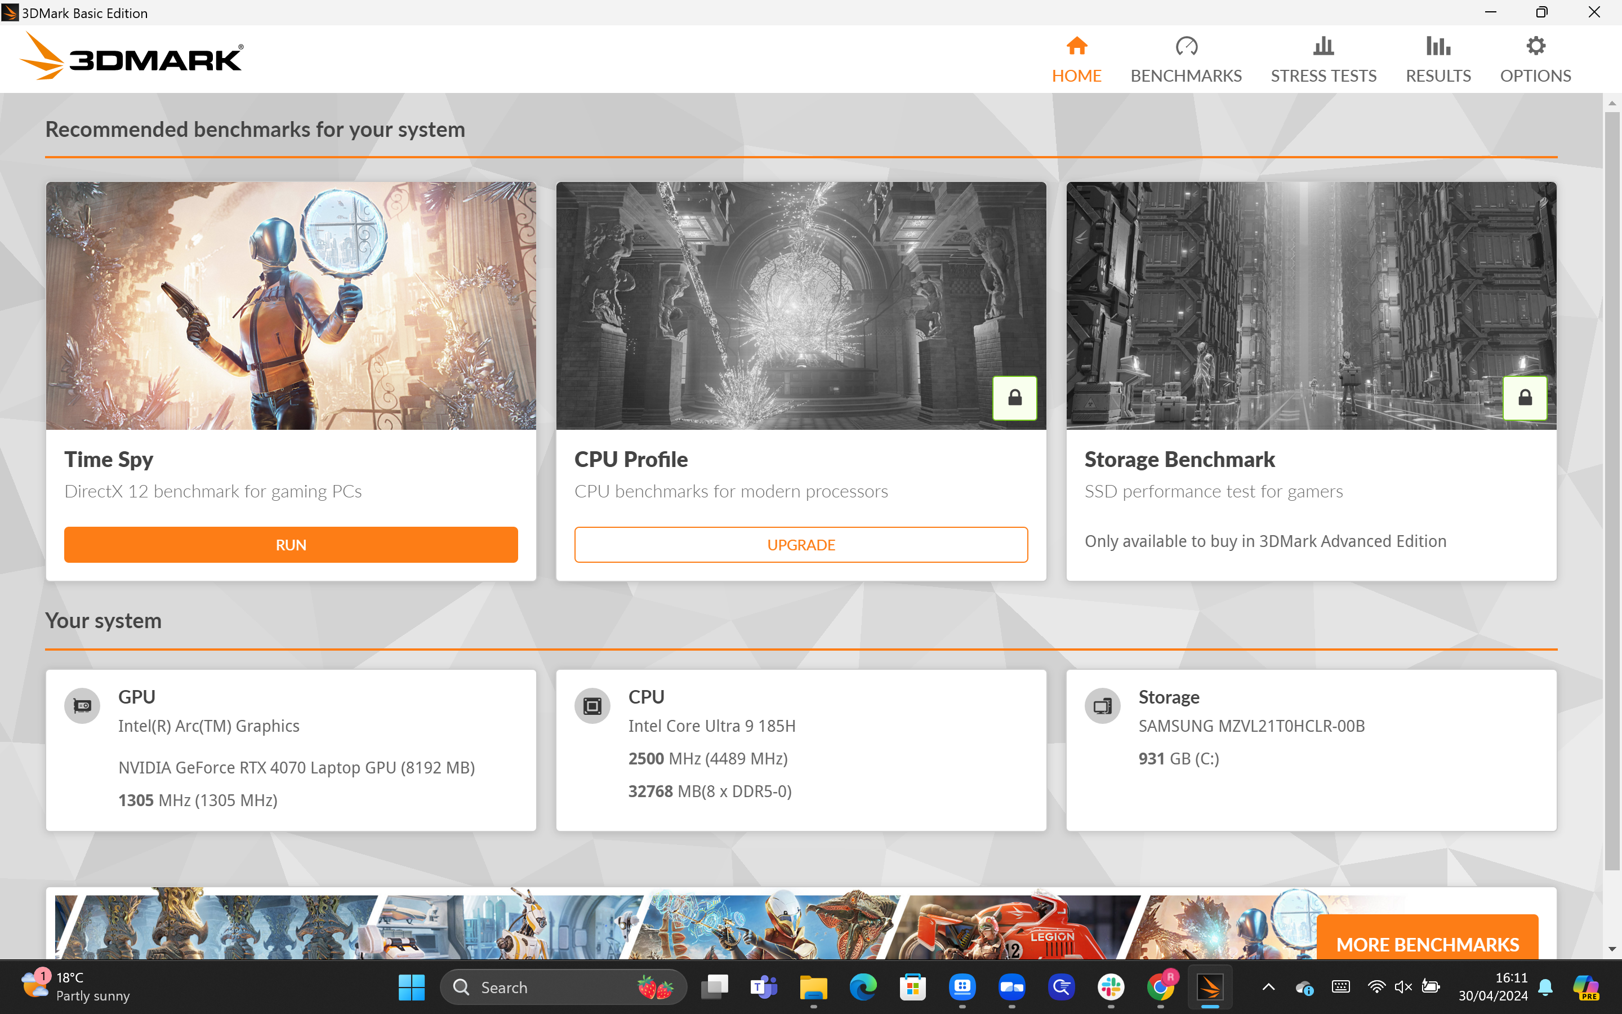
Task: Open Microsoft Teams from the taskbar
Action: pos(764,987)
